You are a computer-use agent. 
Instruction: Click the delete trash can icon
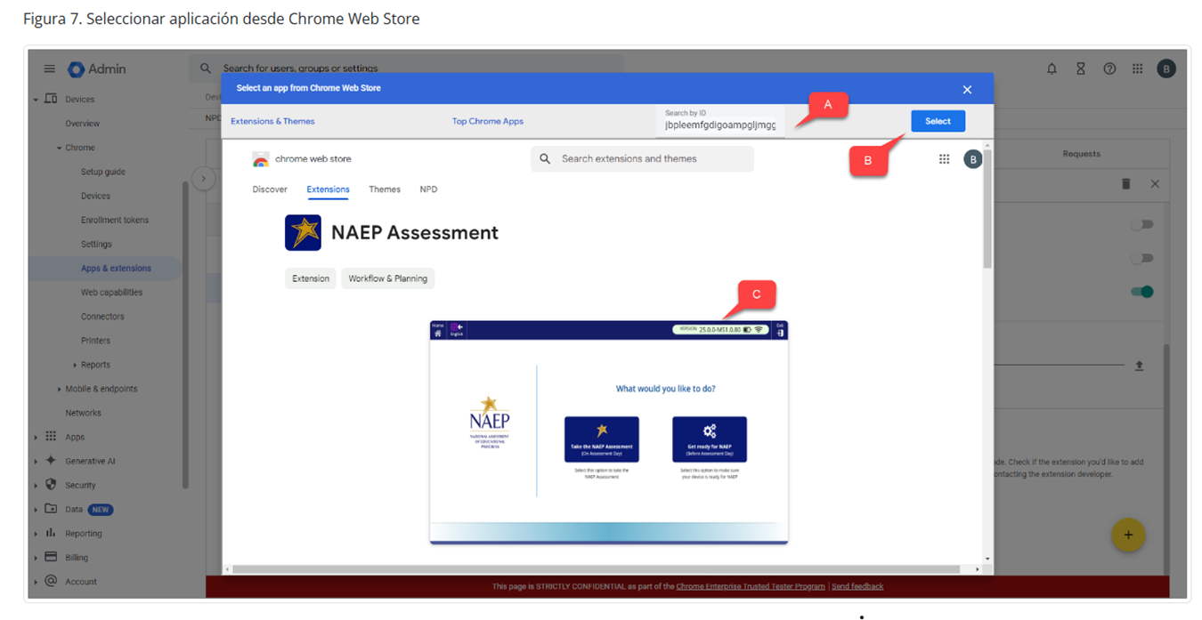[1125, 184]
